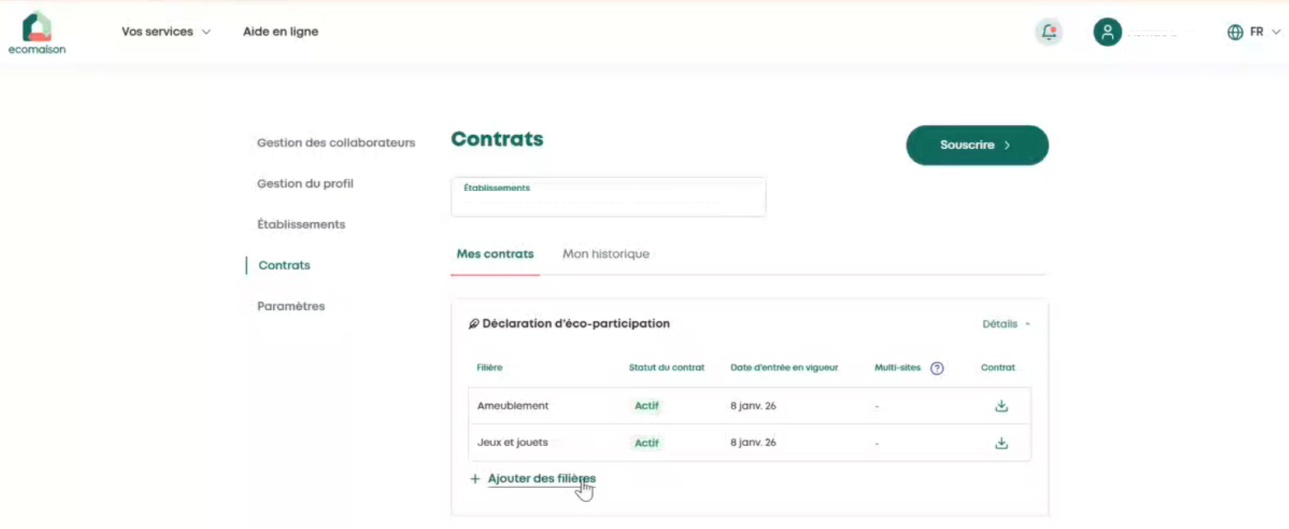
Task: Open the Établissements sidebar item
Action: pos(301,225)
